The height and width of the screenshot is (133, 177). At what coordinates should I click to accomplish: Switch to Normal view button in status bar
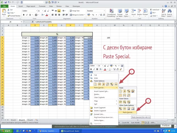pyautogui.click(x=143, y=123)
